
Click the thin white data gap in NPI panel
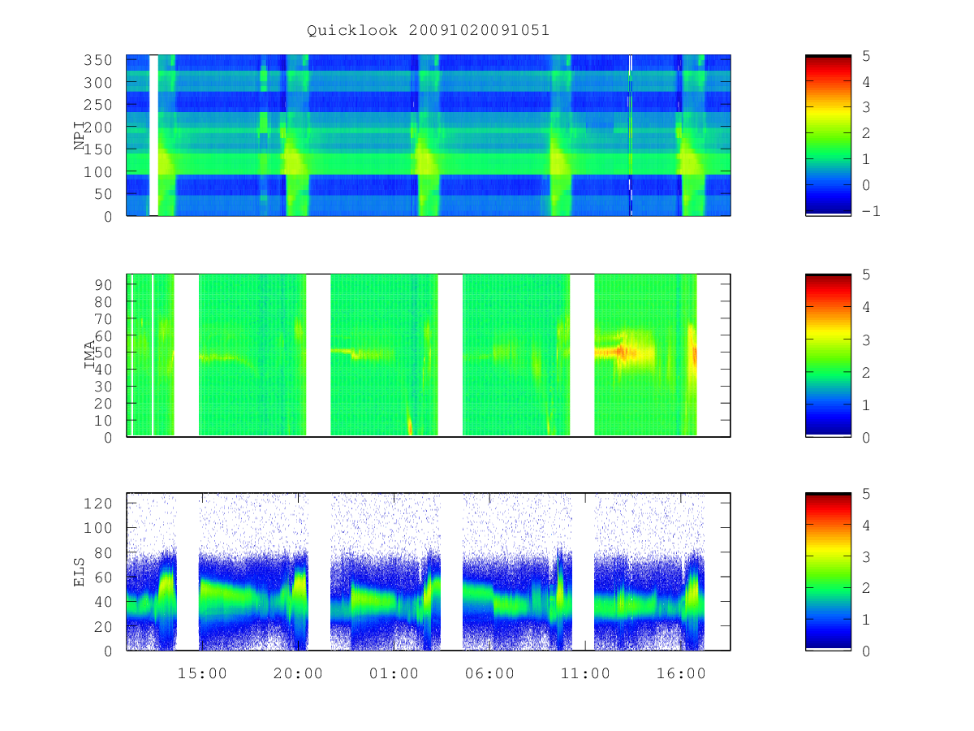(x=631, y=135)
